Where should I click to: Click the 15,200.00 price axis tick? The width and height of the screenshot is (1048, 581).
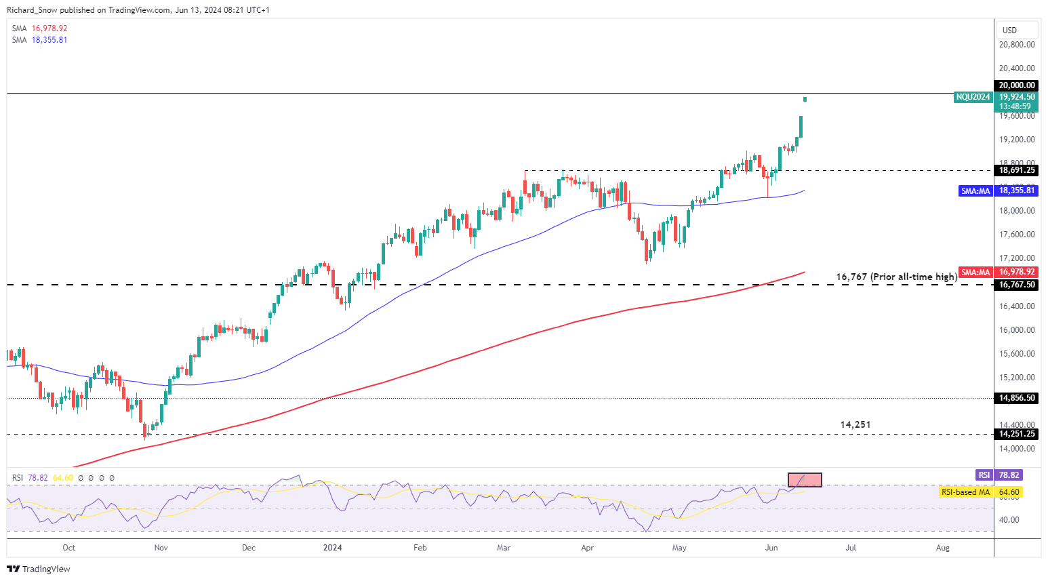1017,378
